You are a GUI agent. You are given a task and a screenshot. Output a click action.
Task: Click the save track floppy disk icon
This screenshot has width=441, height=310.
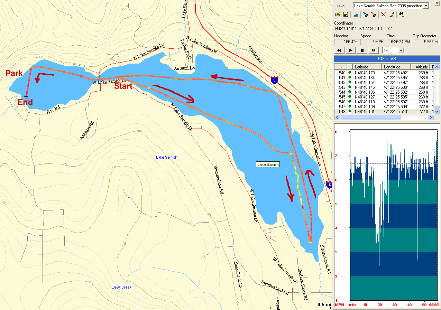pos(345,15)
